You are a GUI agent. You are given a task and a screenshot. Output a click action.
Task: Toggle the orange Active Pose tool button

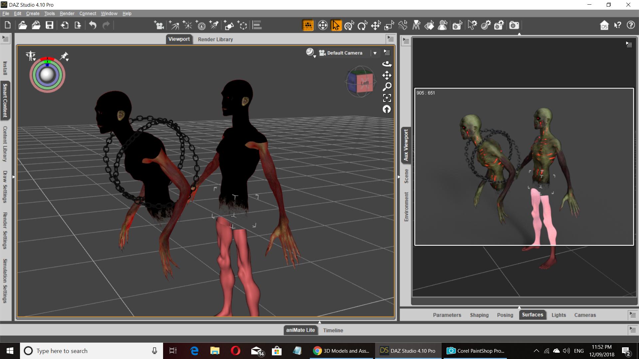308,25
